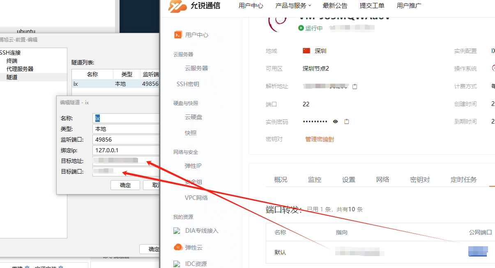Click the 目标端口 input field
Screen dimensions: 495x268
126,172
